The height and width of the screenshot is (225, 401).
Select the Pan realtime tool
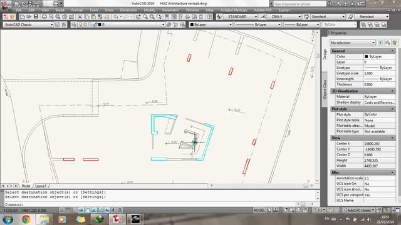(x=138, y=17)
